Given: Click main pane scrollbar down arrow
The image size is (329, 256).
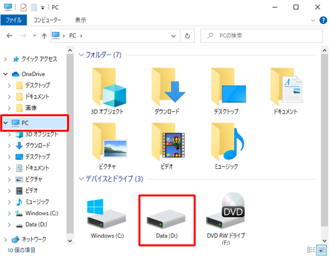Looking at the screenshot, I should point(324,241).
